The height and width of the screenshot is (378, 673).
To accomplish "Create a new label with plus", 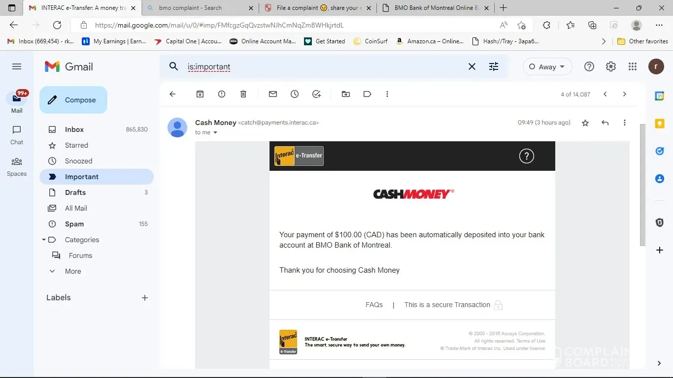I will [145, 298].
